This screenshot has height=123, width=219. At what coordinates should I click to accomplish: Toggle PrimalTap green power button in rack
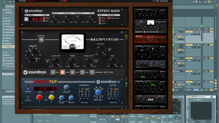pos(126,83)
